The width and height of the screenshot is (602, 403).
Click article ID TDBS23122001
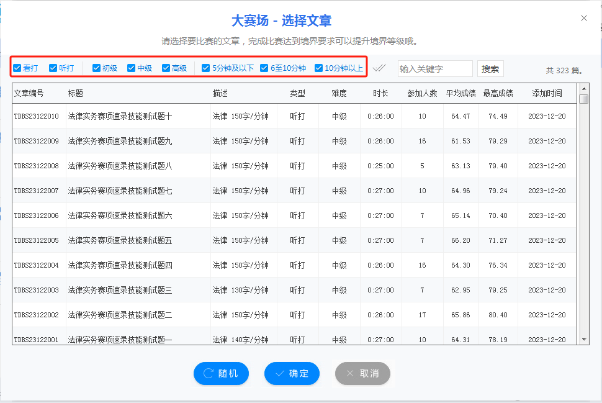click(x=37, y=340)
